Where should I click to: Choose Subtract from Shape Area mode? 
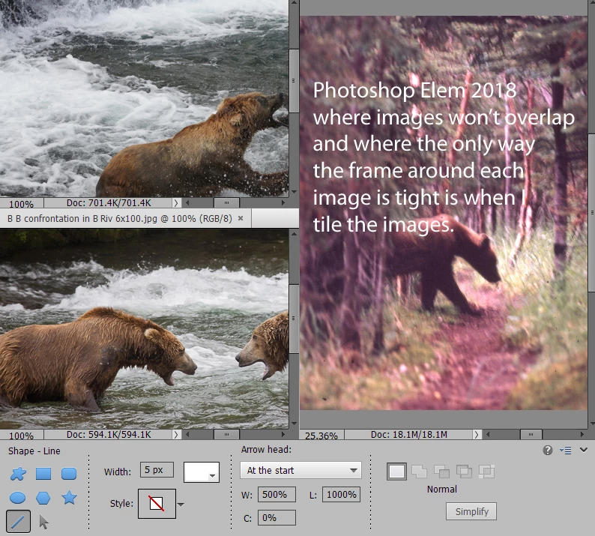click(x=441, y=472)
